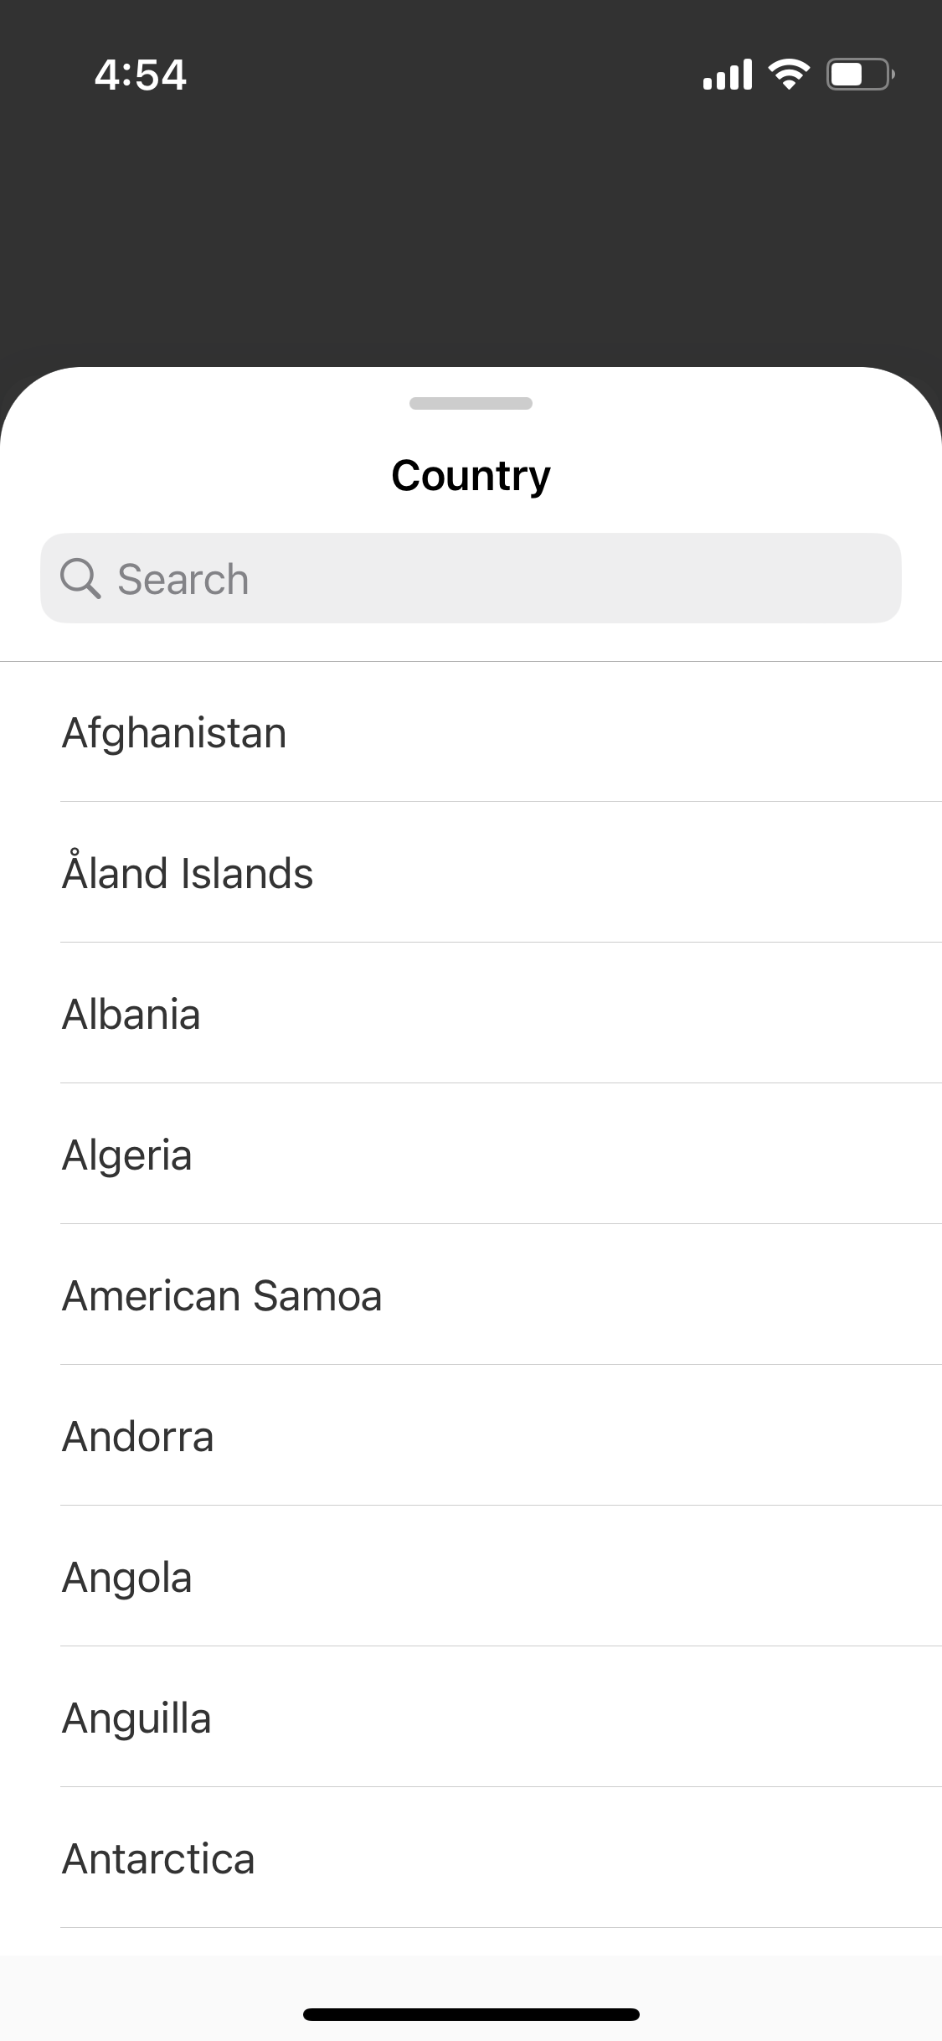The width and height of the screenshot is (942, 2041).
Task: Tap the clock showing 4:54
Action: click(x=140, y=75)
